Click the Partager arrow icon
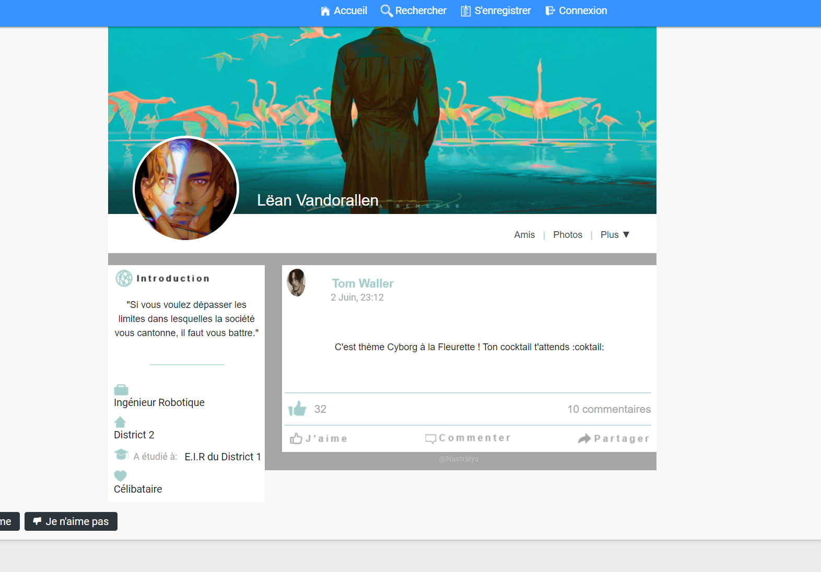Viewport: 821px width, 572px height. pyautogui.click(x=584, y=438)
